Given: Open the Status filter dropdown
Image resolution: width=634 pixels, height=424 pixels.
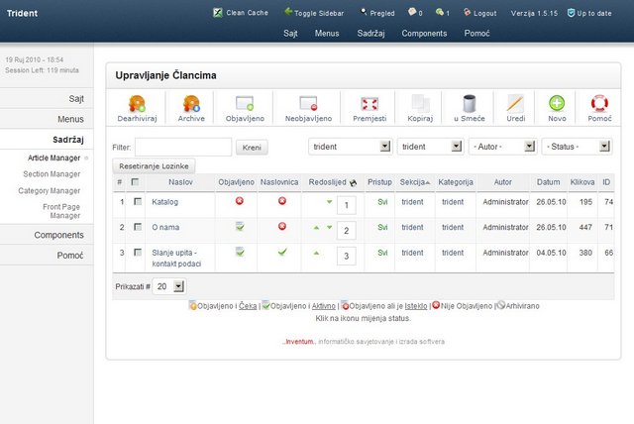Looking at the screenshot, I should [576, 147].
